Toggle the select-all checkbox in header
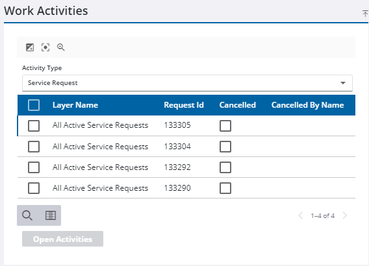369x266 pixels. click(x=34, y=105)
